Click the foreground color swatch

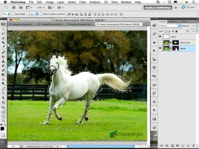pyautogui.click(x=2, y=129)
